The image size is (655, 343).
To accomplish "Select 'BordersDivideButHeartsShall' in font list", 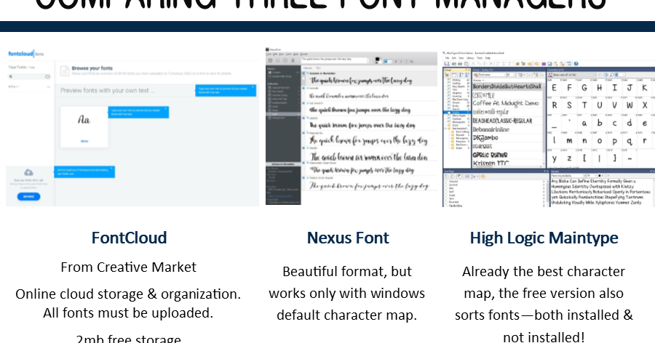I will (x=507, y=86).
